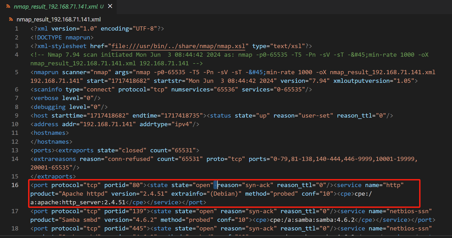
Task: Close the nmap_result_192.168.71.141.xml tab
Action: point(110,6)
